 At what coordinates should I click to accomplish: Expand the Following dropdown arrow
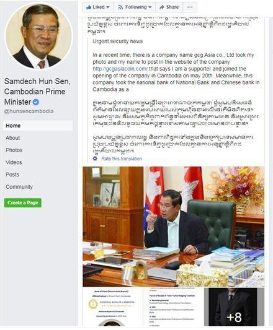[150, 7]
